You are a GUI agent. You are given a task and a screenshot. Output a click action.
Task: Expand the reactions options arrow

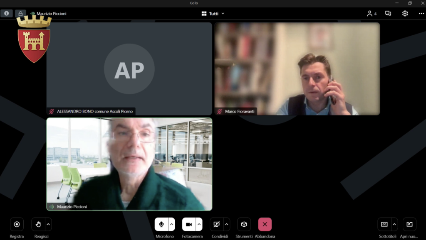coord(48,224)
